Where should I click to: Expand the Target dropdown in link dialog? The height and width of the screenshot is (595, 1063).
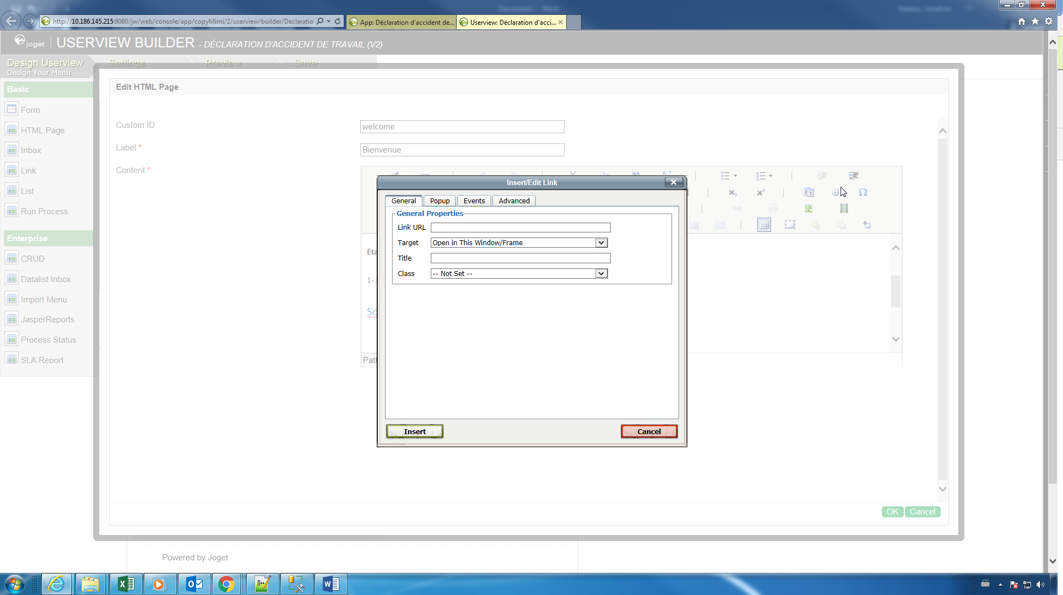pyautogui.click(x=601, y=243)
